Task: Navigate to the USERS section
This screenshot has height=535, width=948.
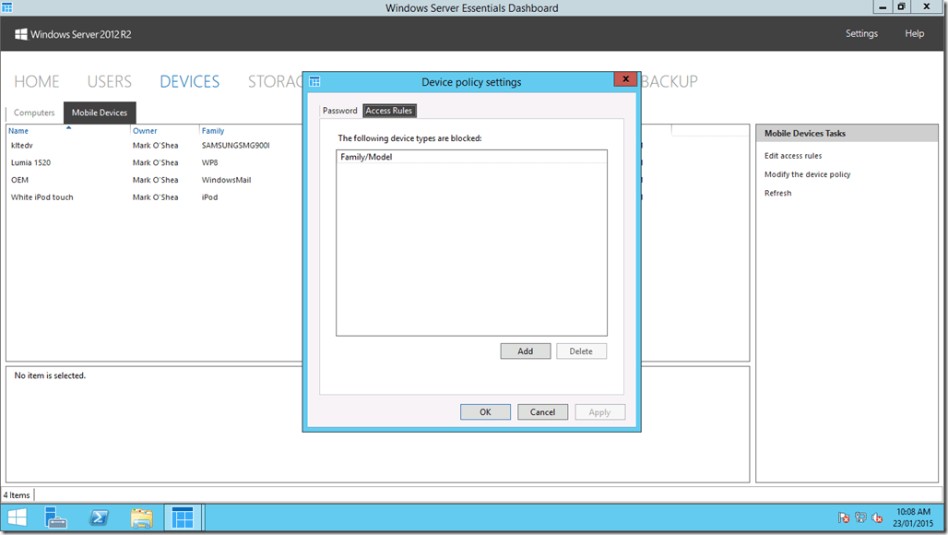Action: coord(109,81)
